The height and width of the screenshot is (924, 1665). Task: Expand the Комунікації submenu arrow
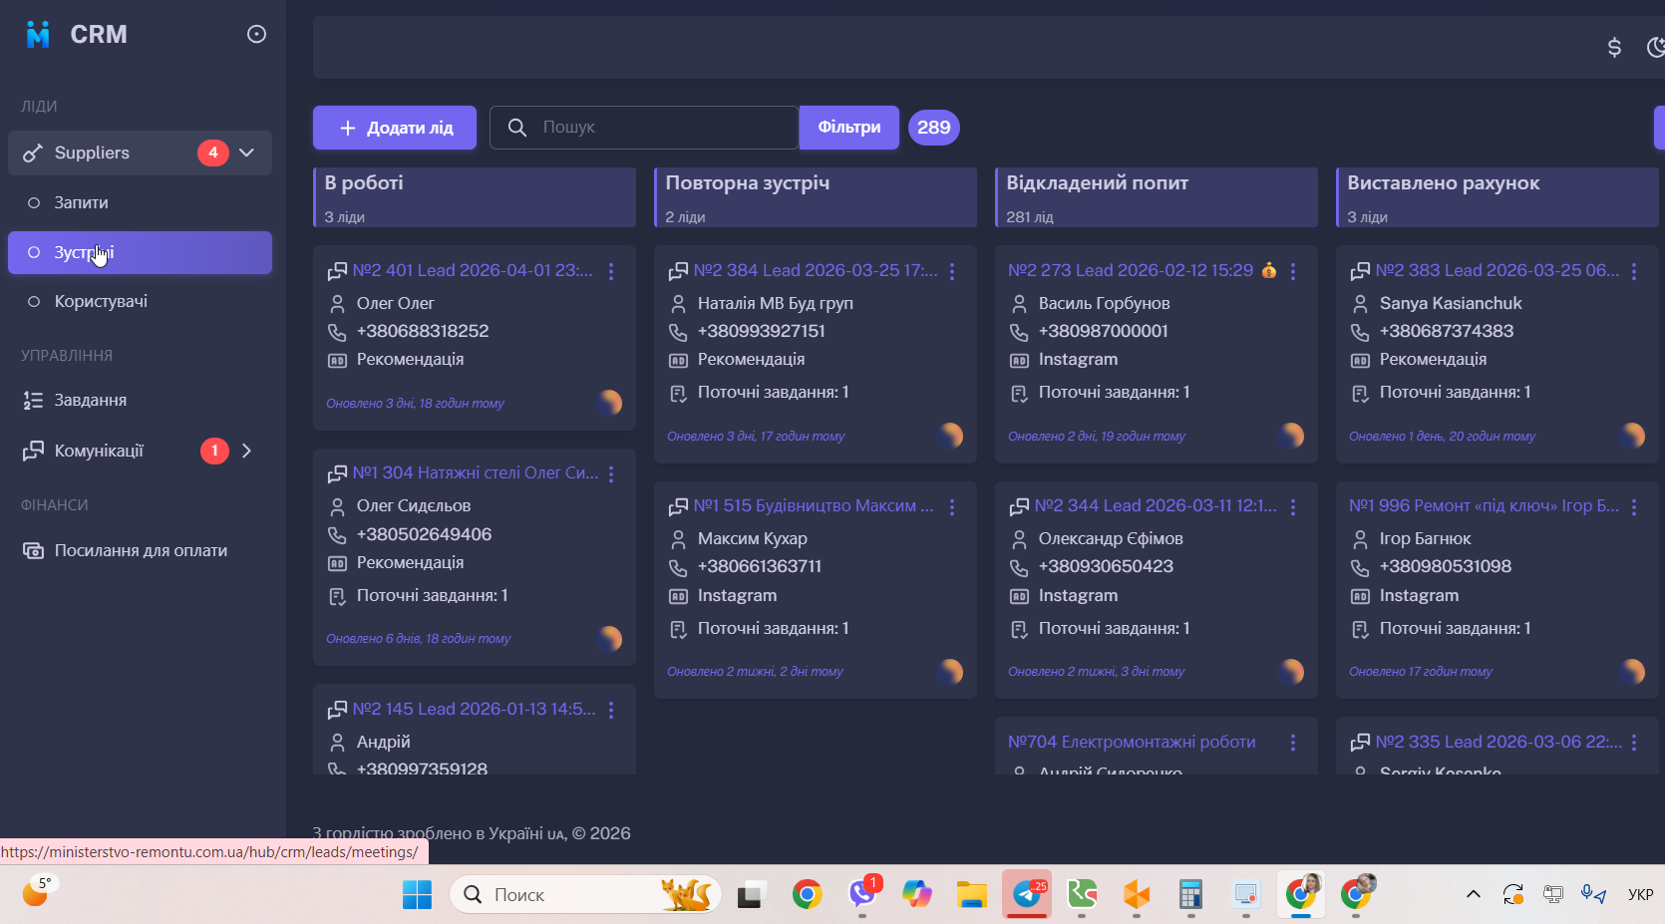tap(247, 451)
